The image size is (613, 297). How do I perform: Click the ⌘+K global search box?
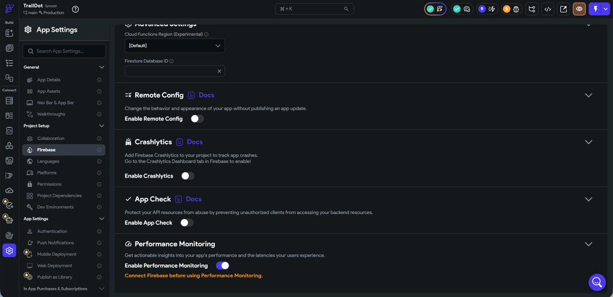pyautogui.click(x=315, y=8)
